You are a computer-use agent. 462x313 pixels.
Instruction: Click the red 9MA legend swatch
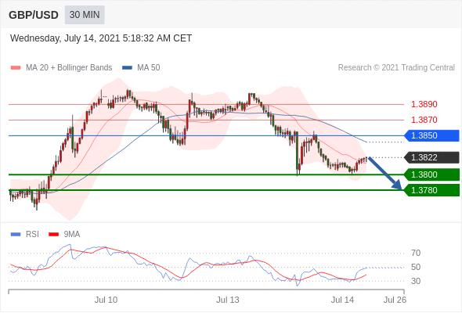coord(53,235)
